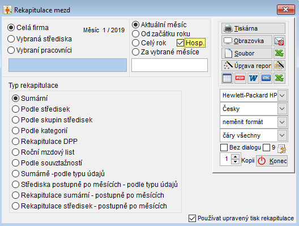Viewport: 299px width, 226px height.
Task: Choose the Roční mzdový list option
Action: point(43,152)
